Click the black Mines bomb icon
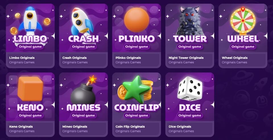This screenshot has width=273, height=140. [x=84, y=90]
